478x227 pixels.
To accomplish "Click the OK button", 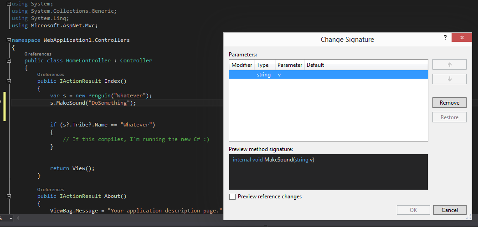I will [x=413, y=210].
